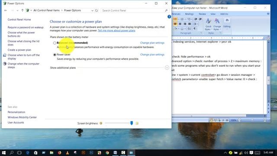277x156 pixels.
Task: Open Choose when to turn off the display
Action: point(24,57)
